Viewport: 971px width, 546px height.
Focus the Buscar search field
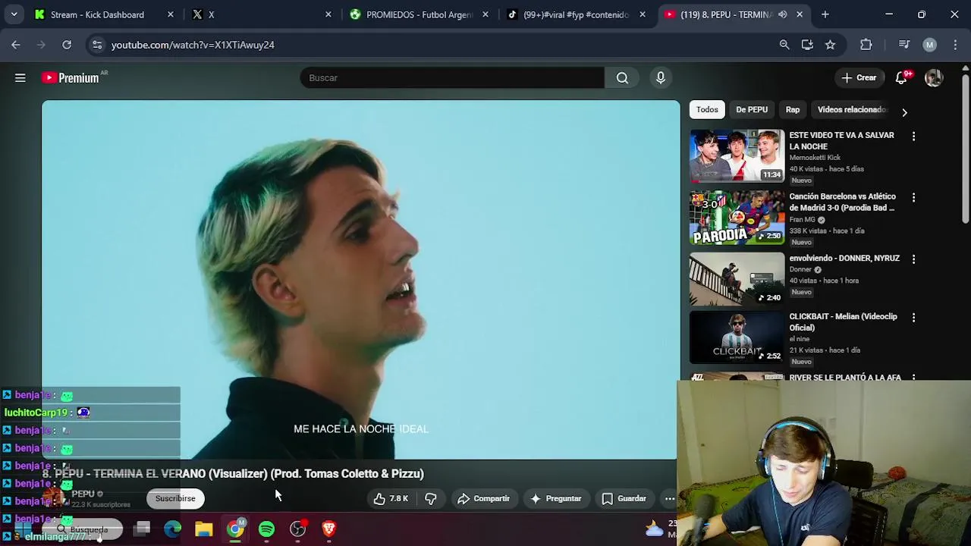coord(452,77)
